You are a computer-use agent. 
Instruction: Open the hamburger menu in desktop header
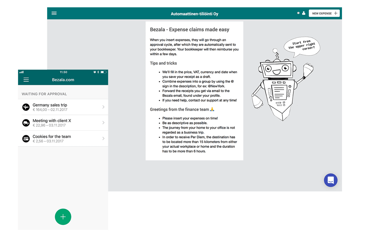[54, 13]
